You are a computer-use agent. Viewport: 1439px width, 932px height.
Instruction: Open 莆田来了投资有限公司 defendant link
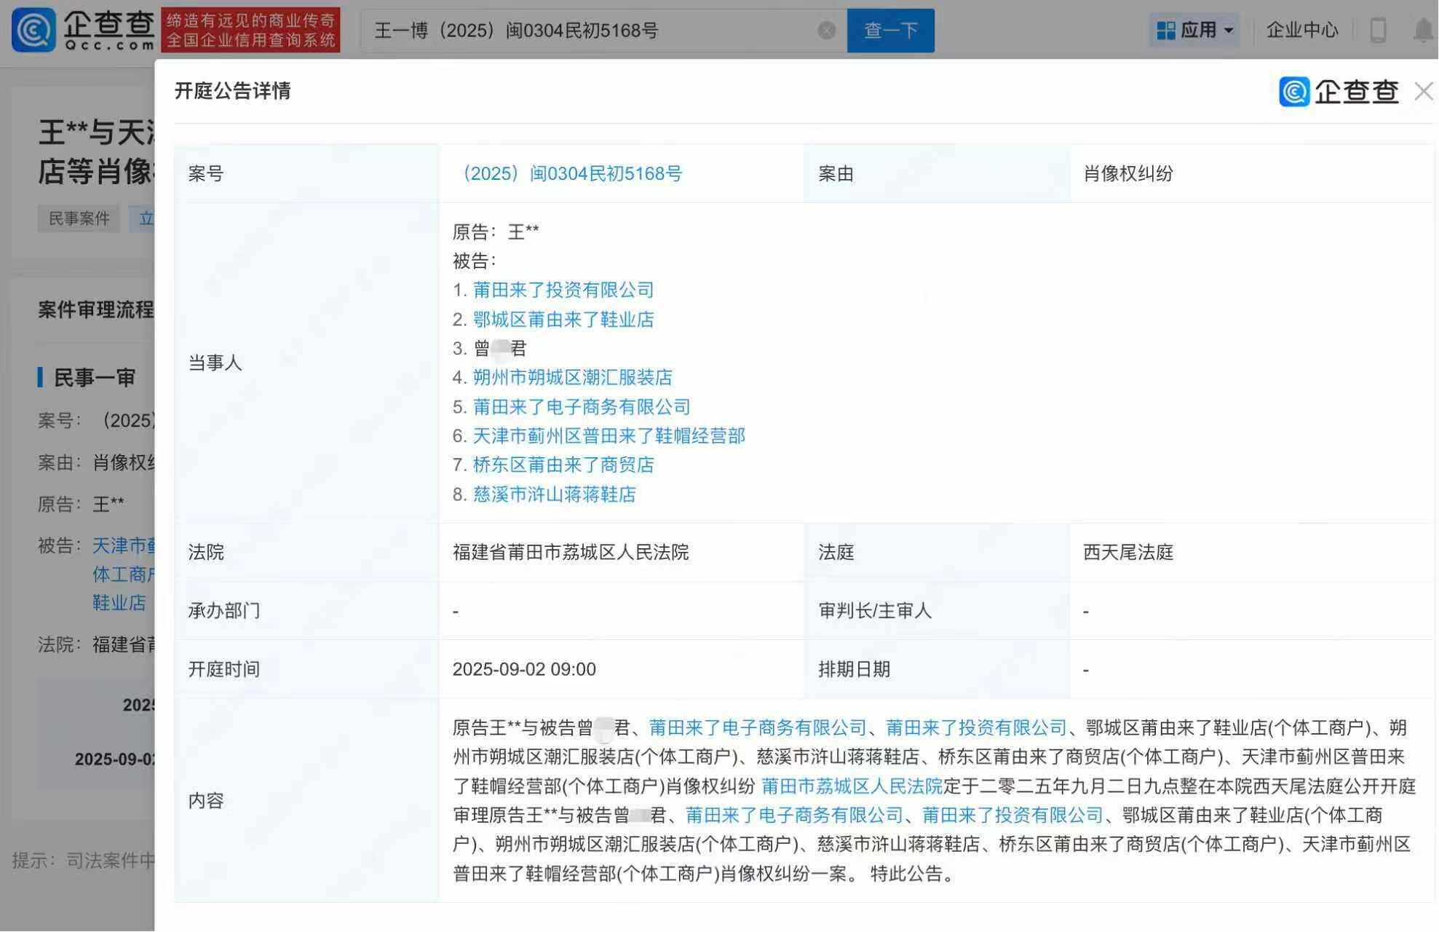(563, 290)
